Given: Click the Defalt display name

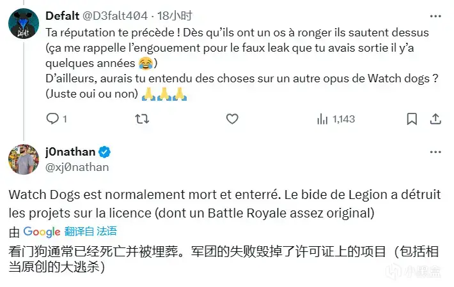Looking at the screenshot, I should [62, 15].
